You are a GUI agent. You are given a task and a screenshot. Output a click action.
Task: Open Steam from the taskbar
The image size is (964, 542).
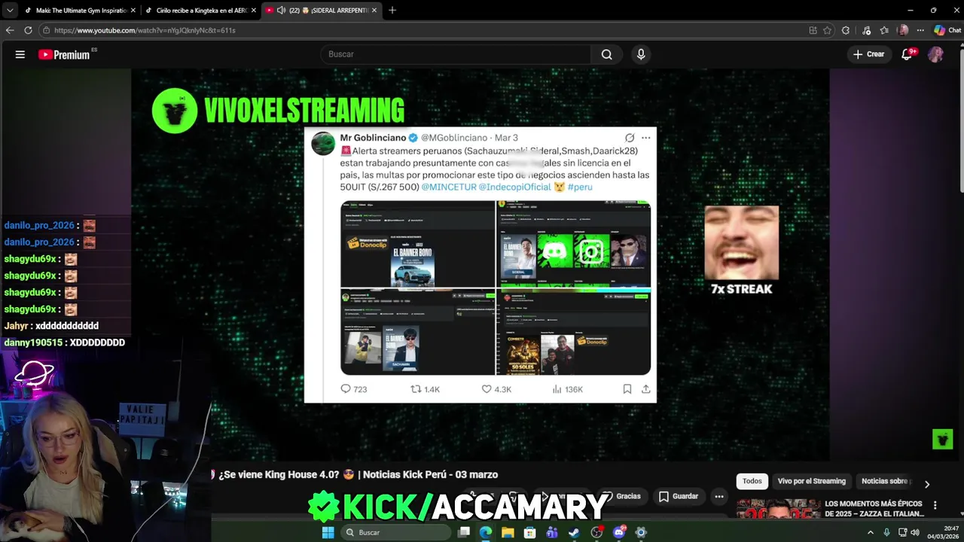574,532
